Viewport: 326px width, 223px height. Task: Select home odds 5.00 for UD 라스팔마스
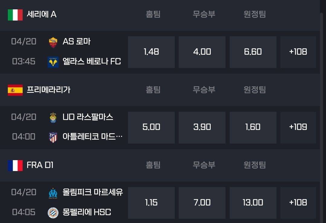[x=151, y=128]
